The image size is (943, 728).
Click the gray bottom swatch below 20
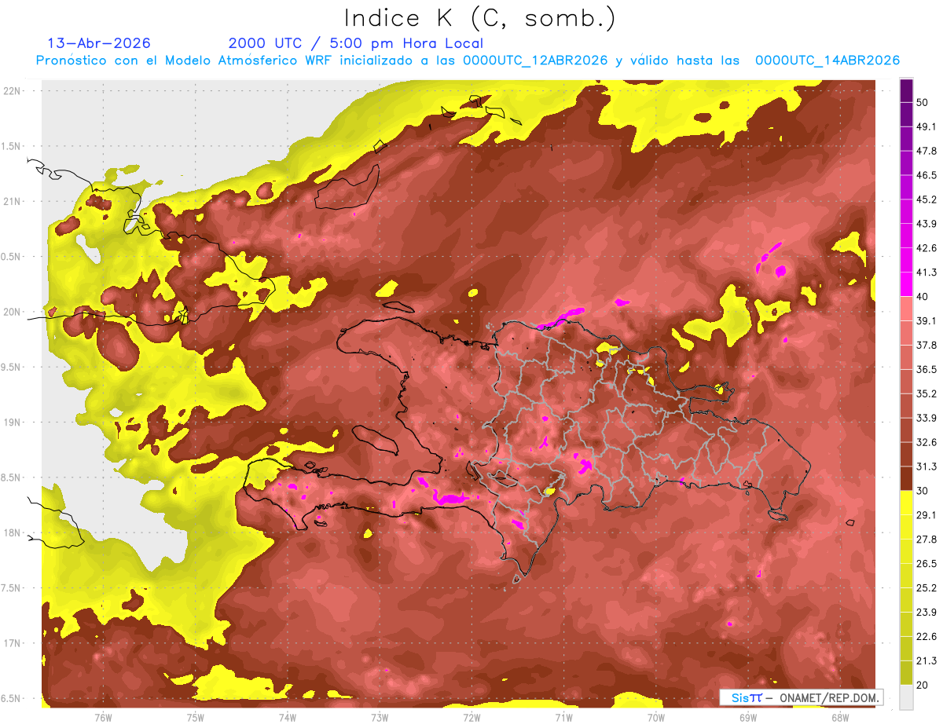(x=906, y=697)
